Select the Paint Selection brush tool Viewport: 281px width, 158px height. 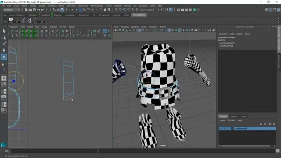coord(4,43)
